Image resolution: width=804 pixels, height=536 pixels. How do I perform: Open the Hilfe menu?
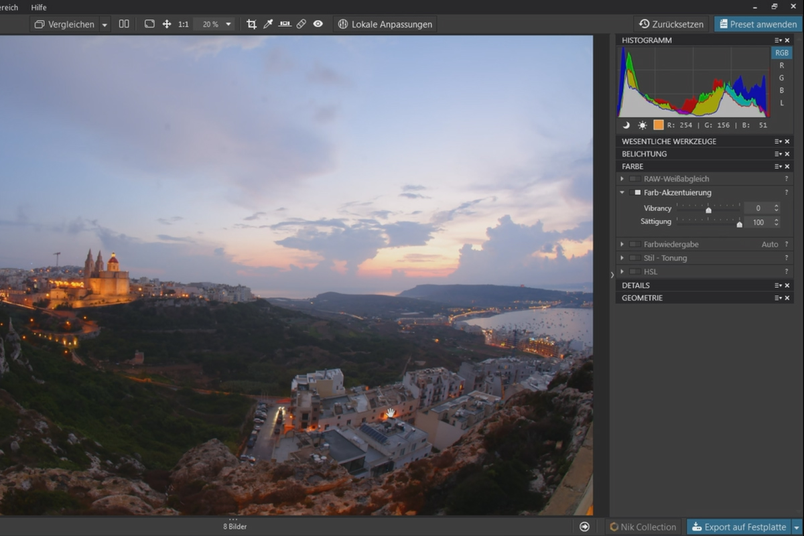point(39,7)
